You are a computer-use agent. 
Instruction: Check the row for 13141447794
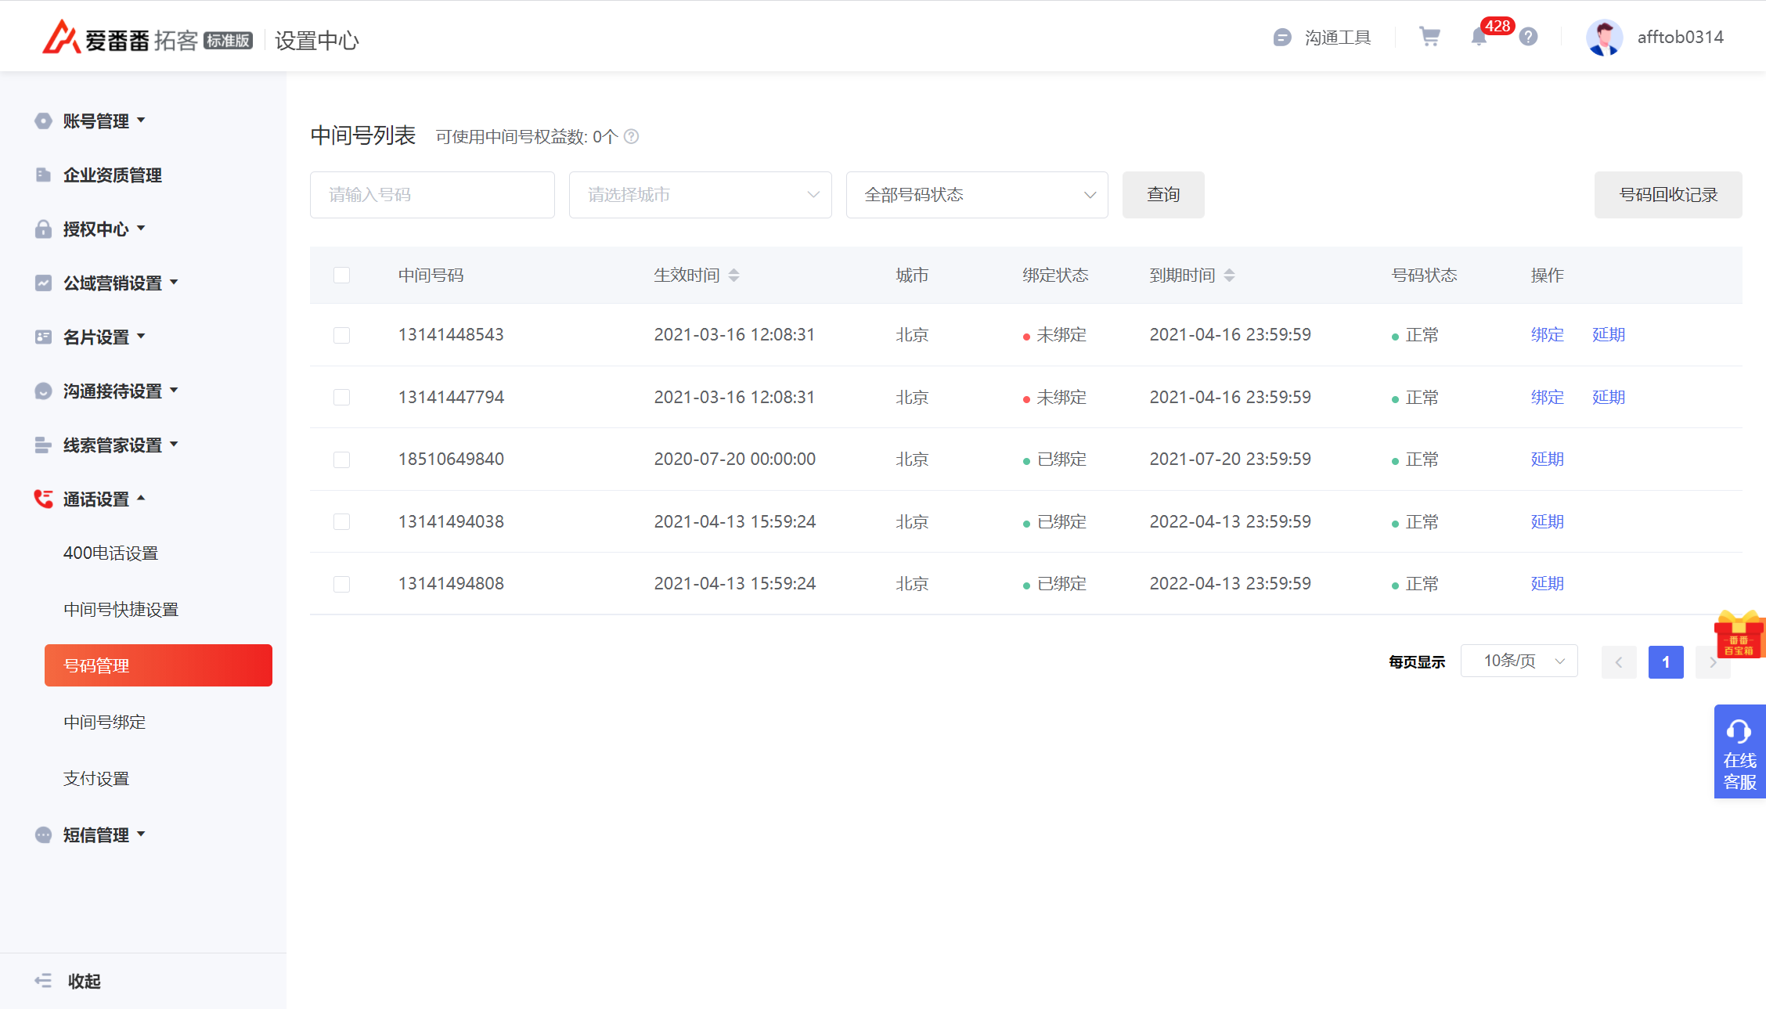[341, 397]
